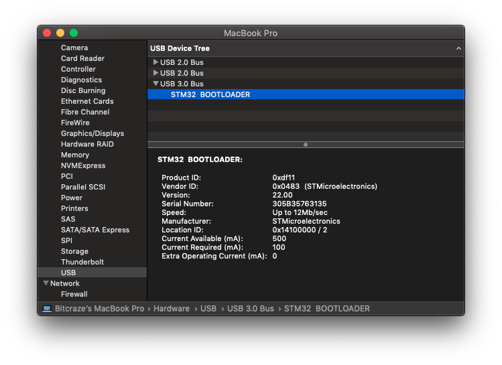Click the MacBook Pro laptop icon in path bar
Image resolution: width=502 pixels, height=365 pixels.
click(47, 309)
